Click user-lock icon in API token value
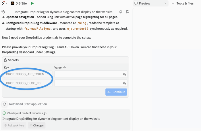The width and height of the screenshot is (201, 131). pos(124,74)
